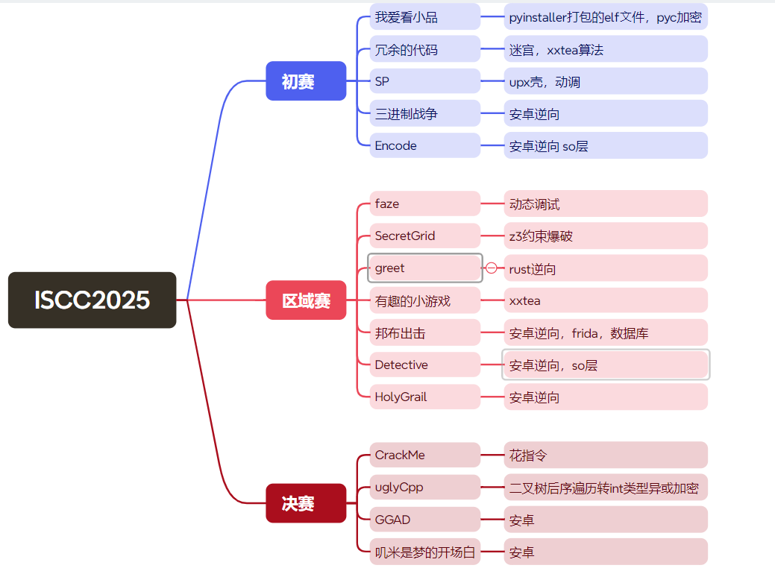Click the faze topic node
Viewport: 775px width, 574px height.
pos(424,203)
